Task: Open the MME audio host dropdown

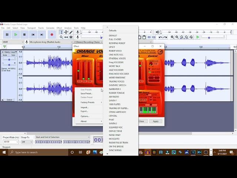Action: [13, 42]
